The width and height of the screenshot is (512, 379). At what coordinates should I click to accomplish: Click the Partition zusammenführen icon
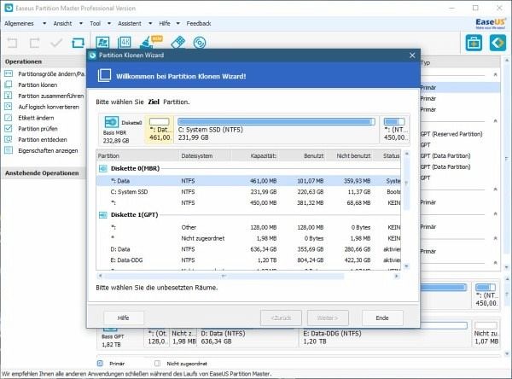coord(9,96)
